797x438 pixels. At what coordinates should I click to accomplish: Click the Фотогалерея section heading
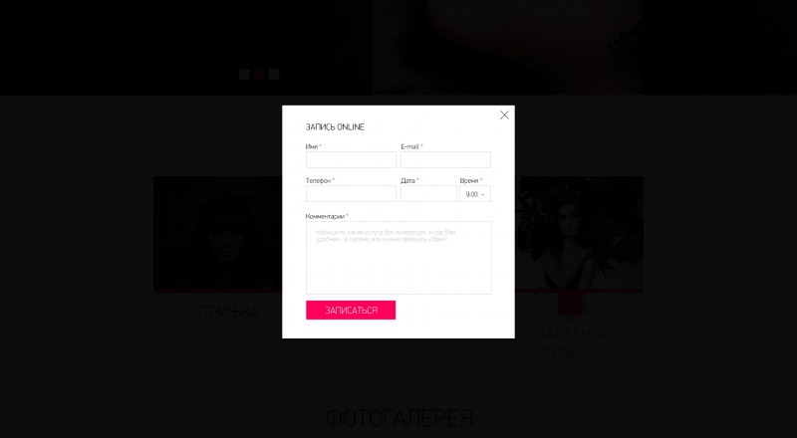[x=399, y=419]
